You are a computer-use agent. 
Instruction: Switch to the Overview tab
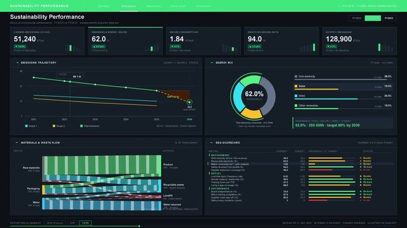(103, 6)
